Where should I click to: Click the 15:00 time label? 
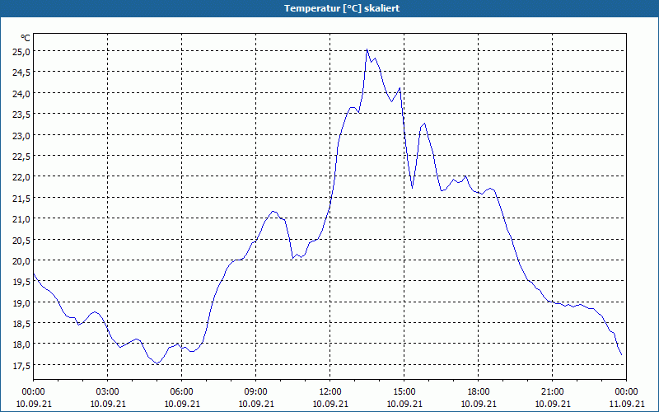404,392
